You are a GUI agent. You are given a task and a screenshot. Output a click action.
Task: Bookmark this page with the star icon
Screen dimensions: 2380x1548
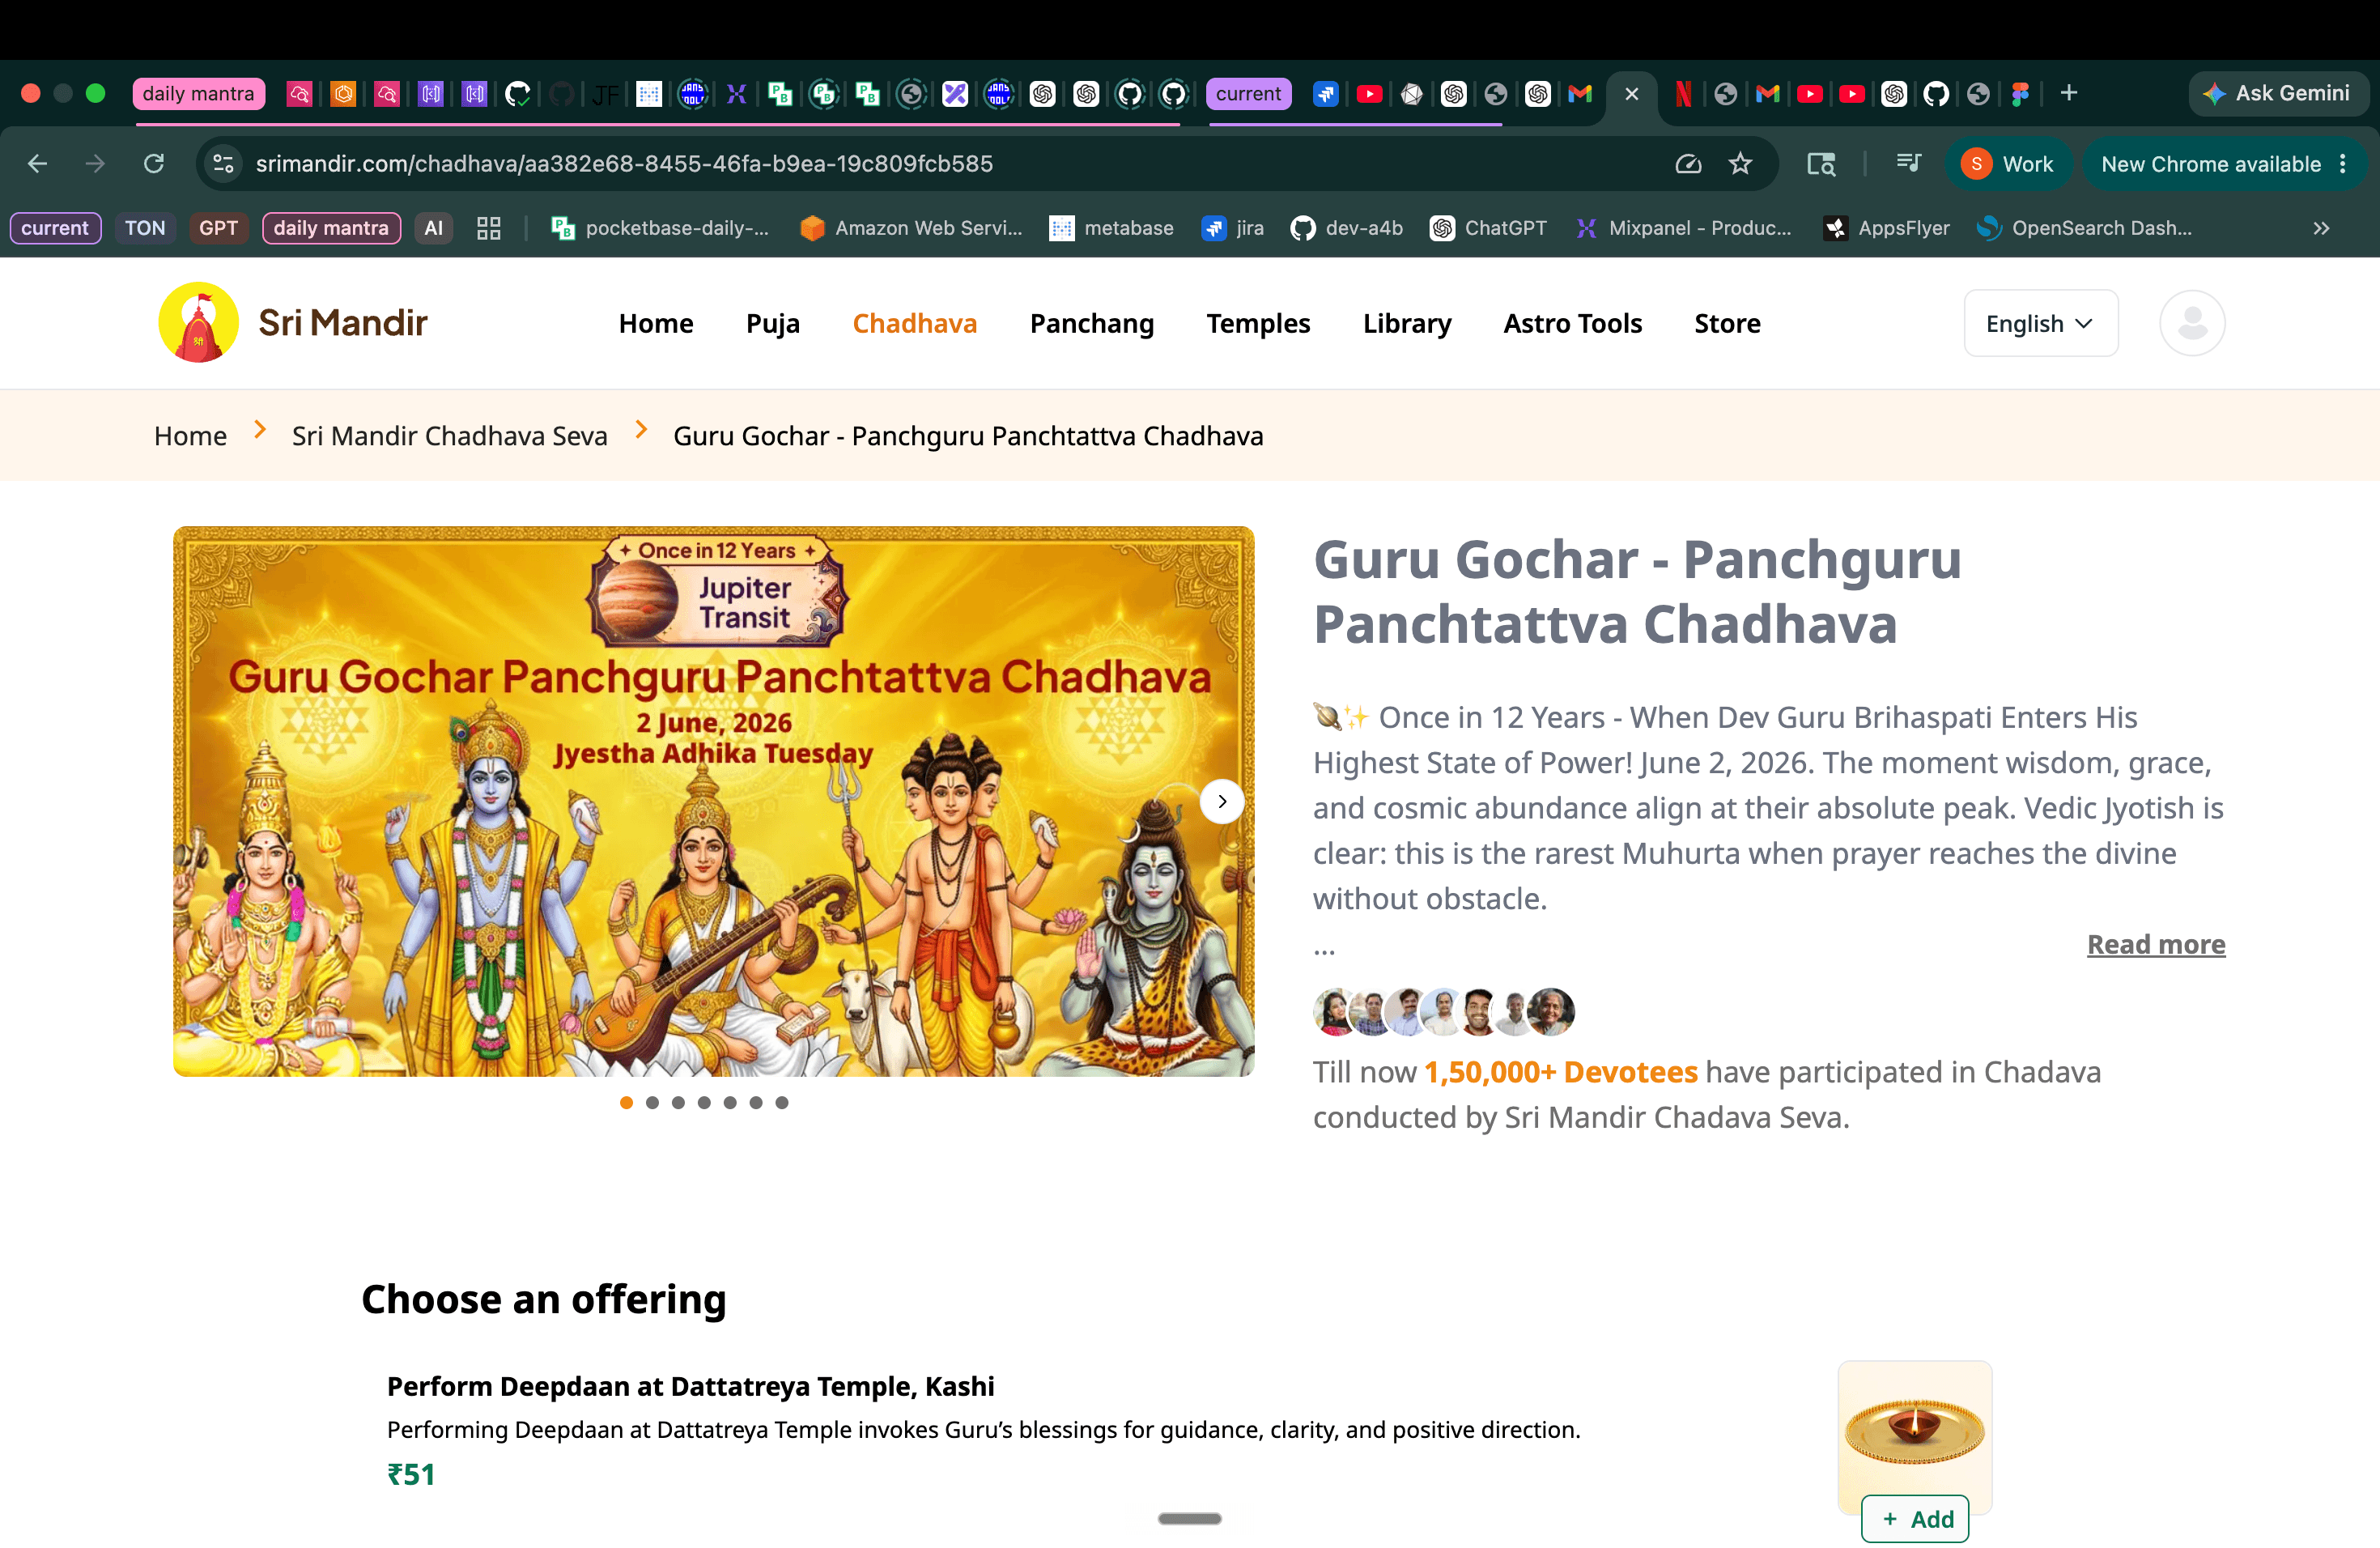(x=1740, y=163)
